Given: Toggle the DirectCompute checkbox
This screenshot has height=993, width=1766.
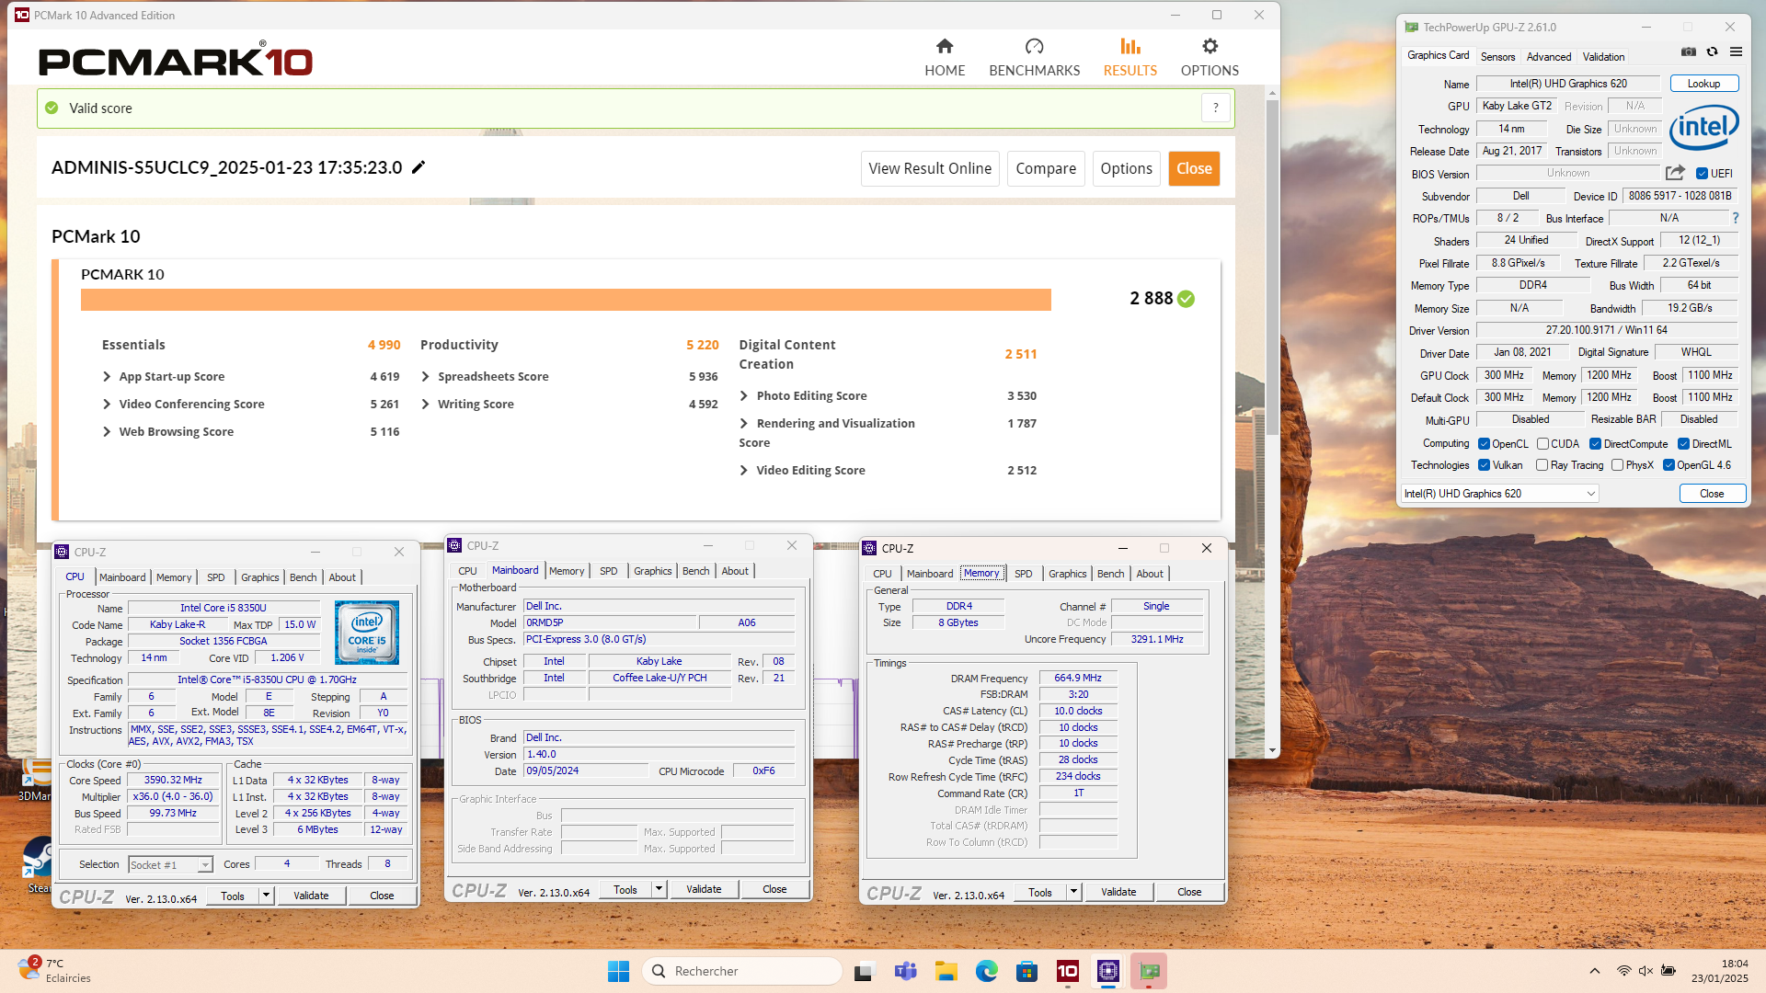Looking at the screenshot, I should click(1595, 444).
